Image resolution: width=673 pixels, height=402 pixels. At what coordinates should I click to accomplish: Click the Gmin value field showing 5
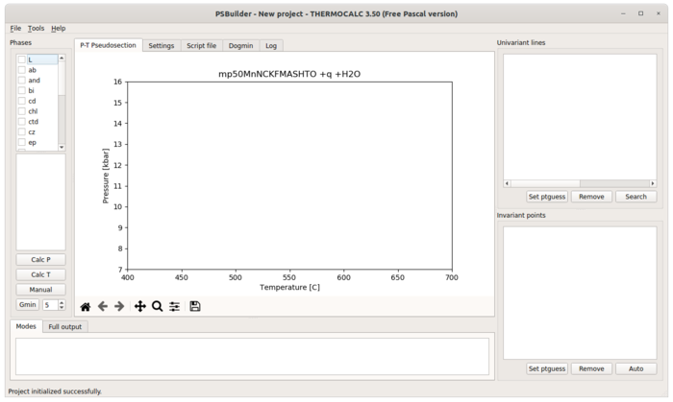coord(50,305)
